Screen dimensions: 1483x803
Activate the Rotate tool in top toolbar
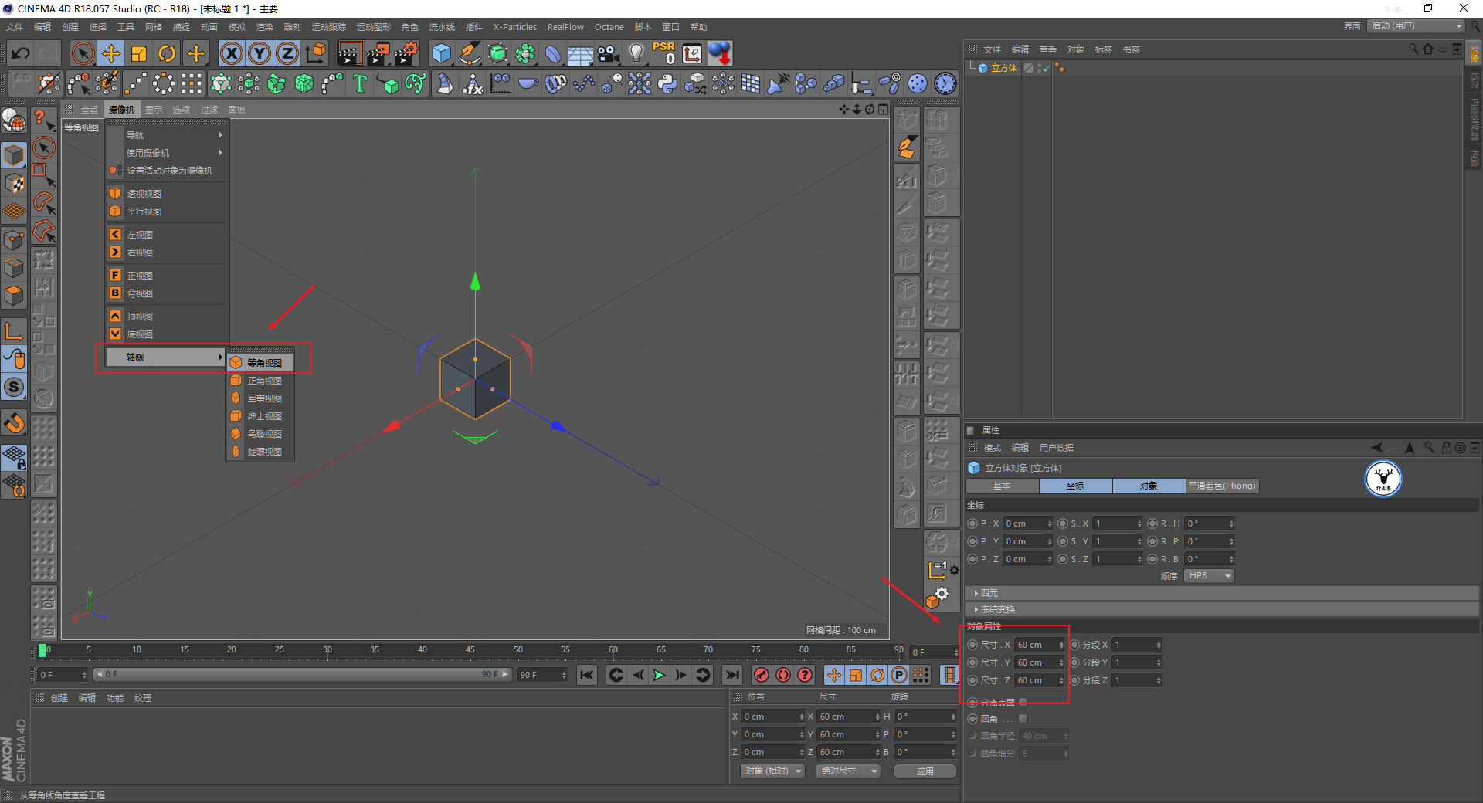[167, 53]
